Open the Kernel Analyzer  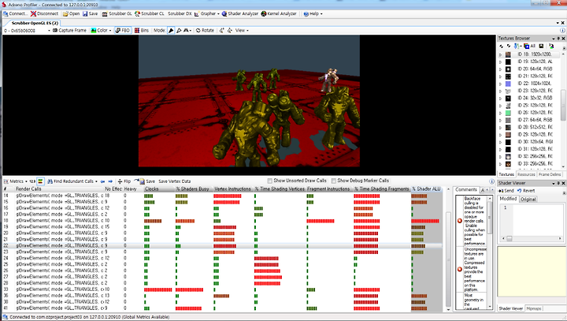(279, 13)
